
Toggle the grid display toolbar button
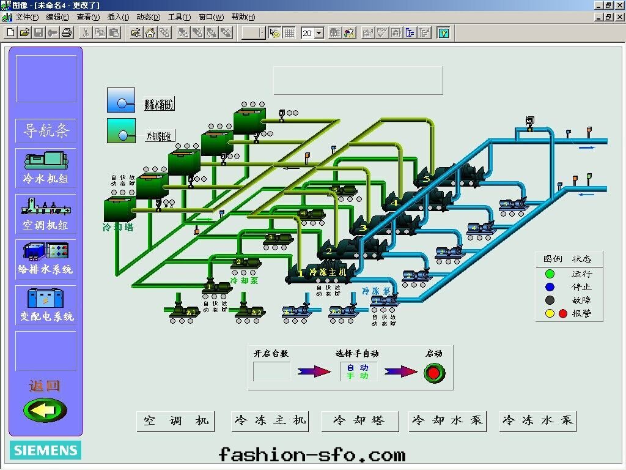tap(289, 32)
